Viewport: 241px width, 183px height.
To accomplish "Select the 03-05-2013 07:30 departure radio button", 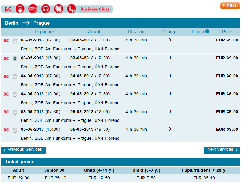I will 15,41.
